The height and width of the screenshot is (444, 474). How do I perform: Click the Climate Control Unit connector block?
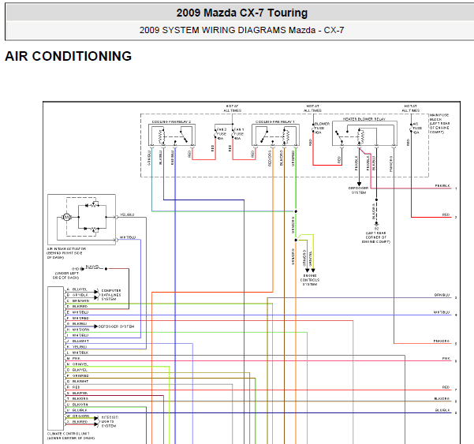(56, 358)
